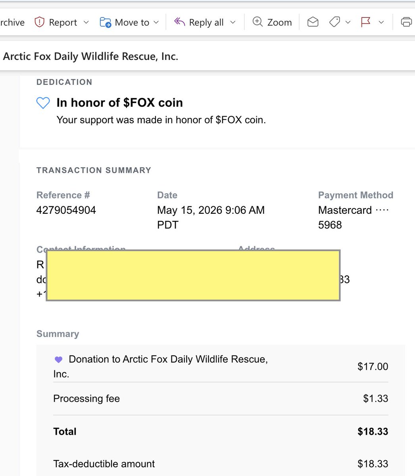Click the Reply all label
This screenshot has width=415, height=476.
206,23
